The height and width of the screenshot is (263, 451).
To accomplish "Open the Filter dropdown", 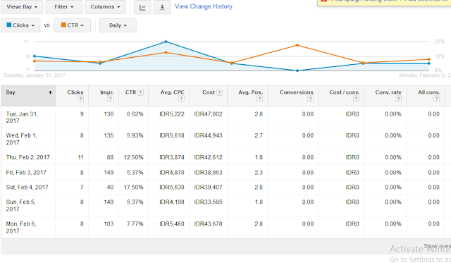I will click(64, 7).
